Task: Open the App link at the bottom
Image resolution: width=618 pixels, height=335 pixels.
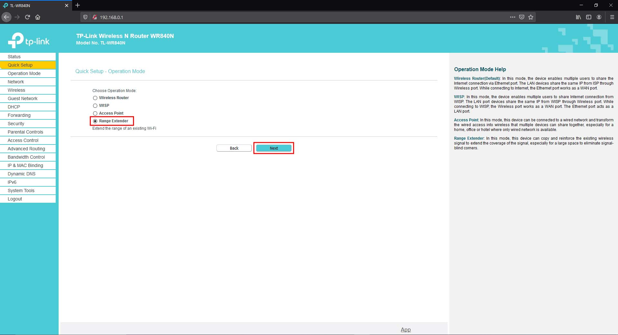Action: [x=405, y=330]
